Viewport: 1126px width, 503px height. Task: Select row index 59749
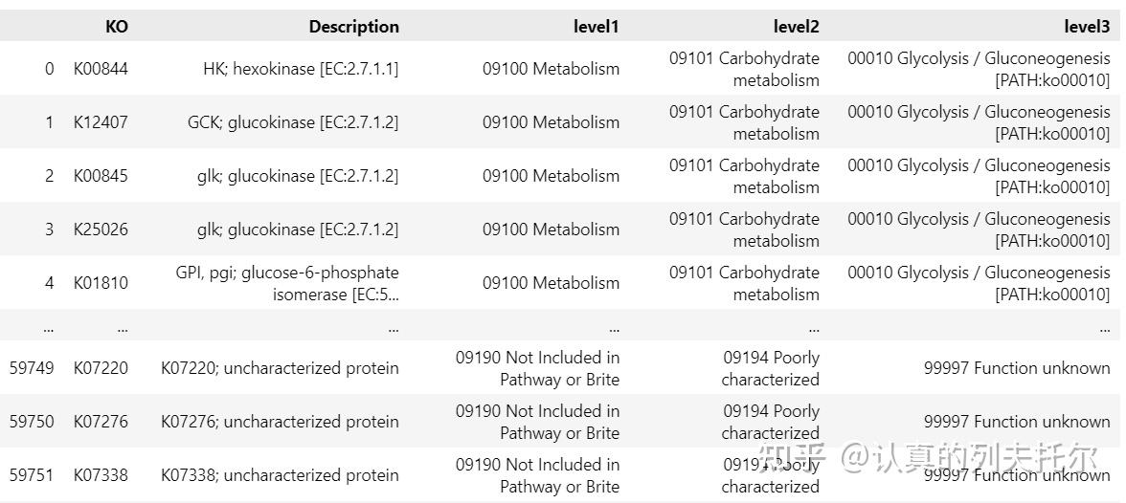(x=32, y=368)
